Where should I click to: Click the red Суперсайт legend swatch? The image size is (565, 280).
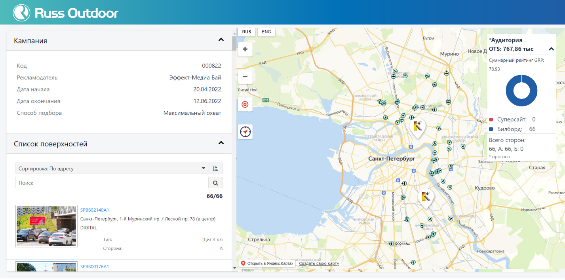[491, 119]
